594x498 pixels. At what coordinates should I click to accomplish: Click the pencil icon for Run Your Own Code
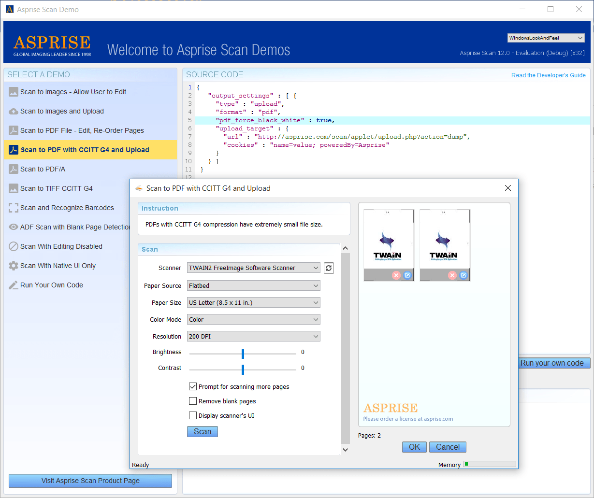tap(14, 285)
